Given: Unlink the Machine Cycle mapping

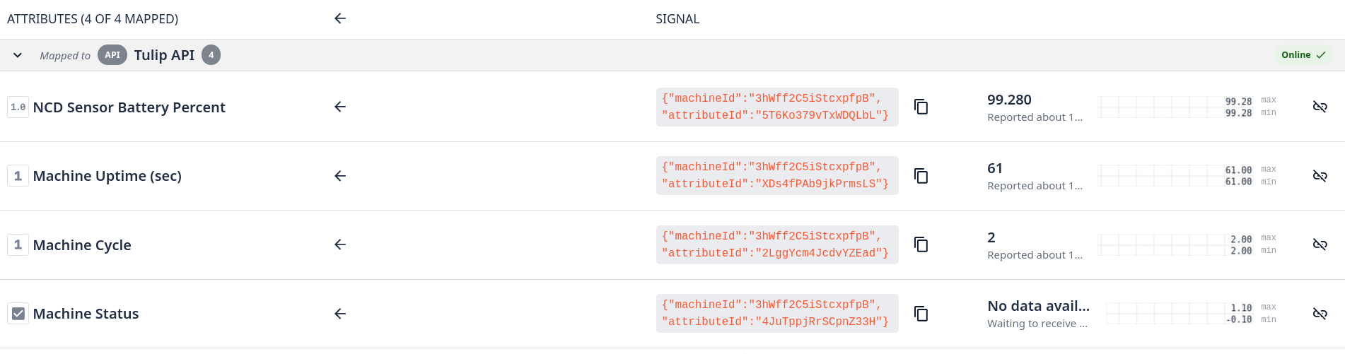Looking at the screenshot, I should point(1320,244).
